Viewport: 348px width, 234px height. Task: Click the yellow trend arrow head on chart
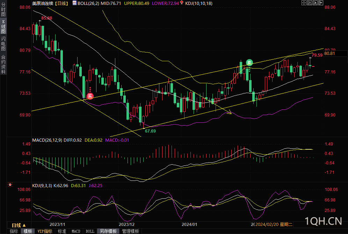click(230, 113)
